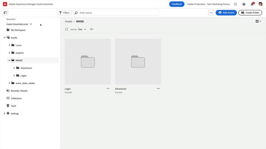Click the Adventures card name

click(121, 89)
